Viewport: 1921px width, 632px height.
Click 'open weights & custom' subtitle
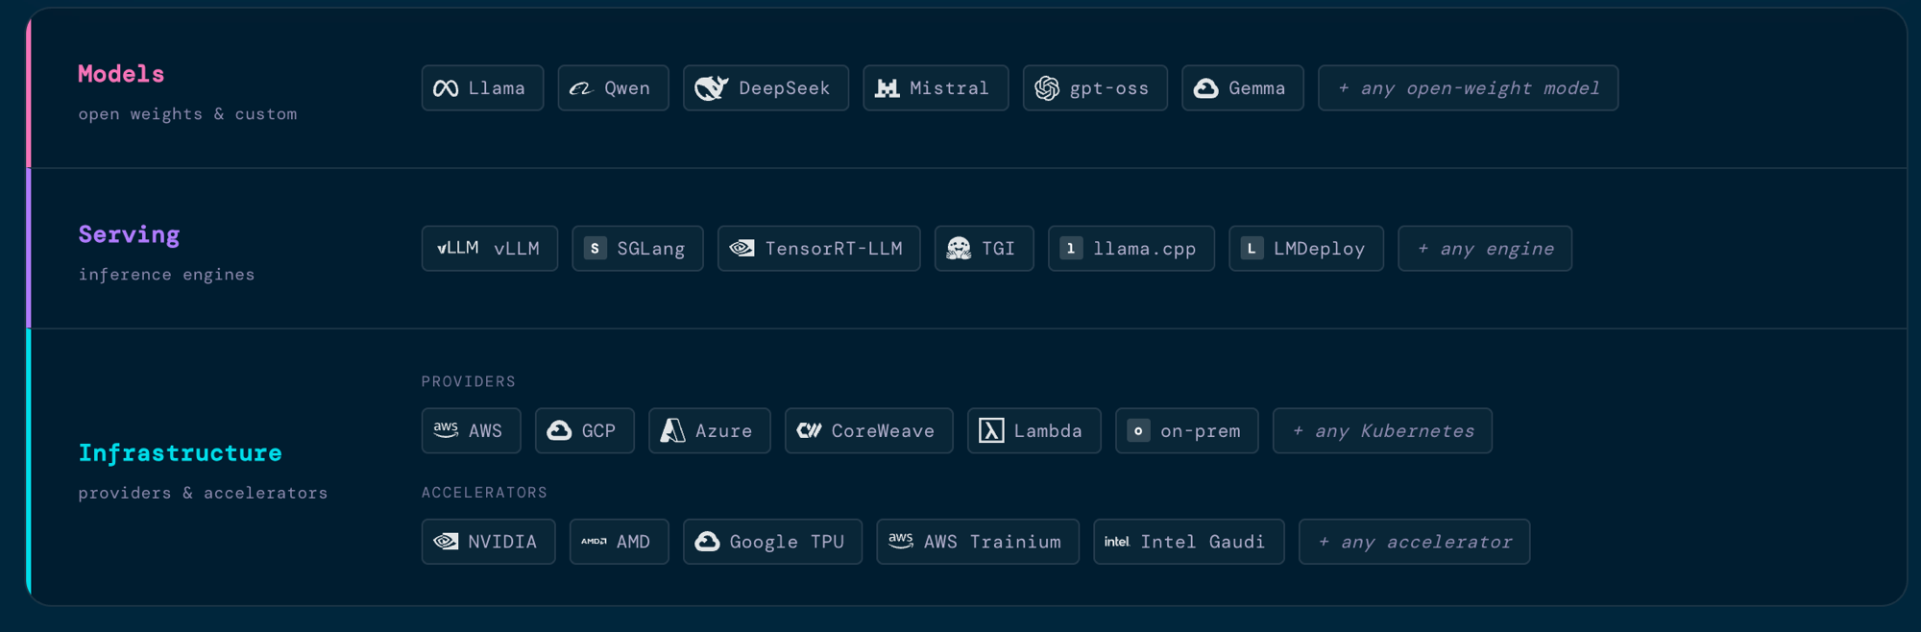(x=187, y=114)
